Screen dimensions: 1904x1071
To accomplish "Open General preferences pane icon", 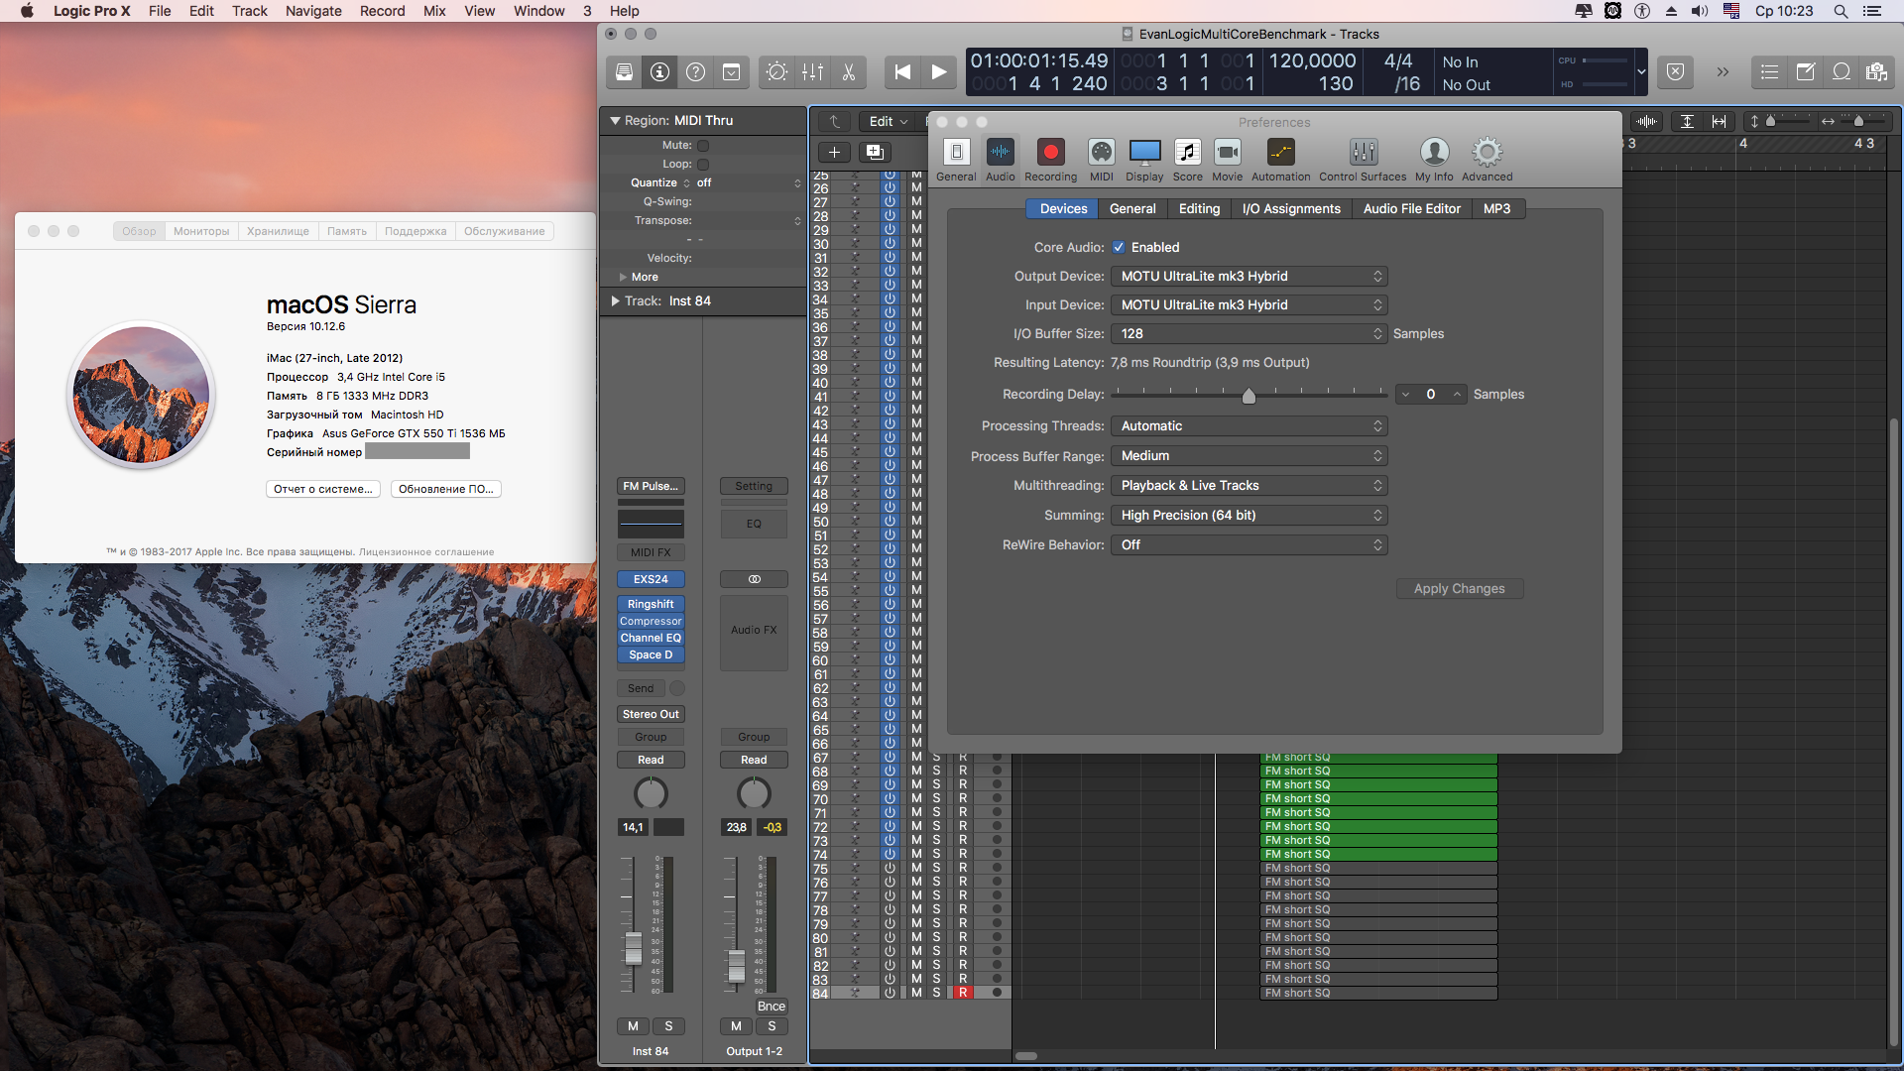I will click(956, 160).
